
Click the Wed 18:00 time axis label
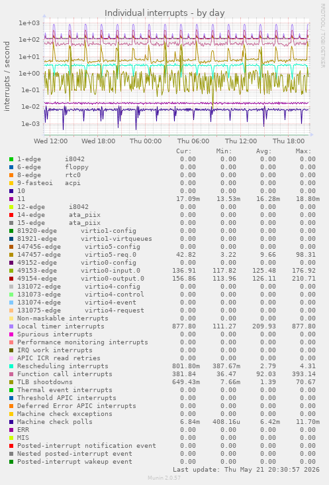coord(98,141)
